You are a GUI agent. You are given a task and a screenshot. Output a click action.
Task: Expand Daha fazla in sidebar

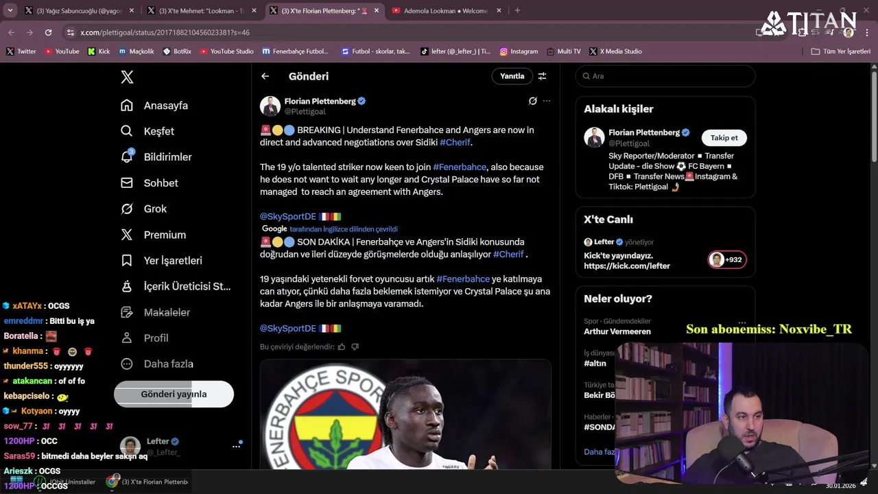pyautogui.click(x=156, y=364)
